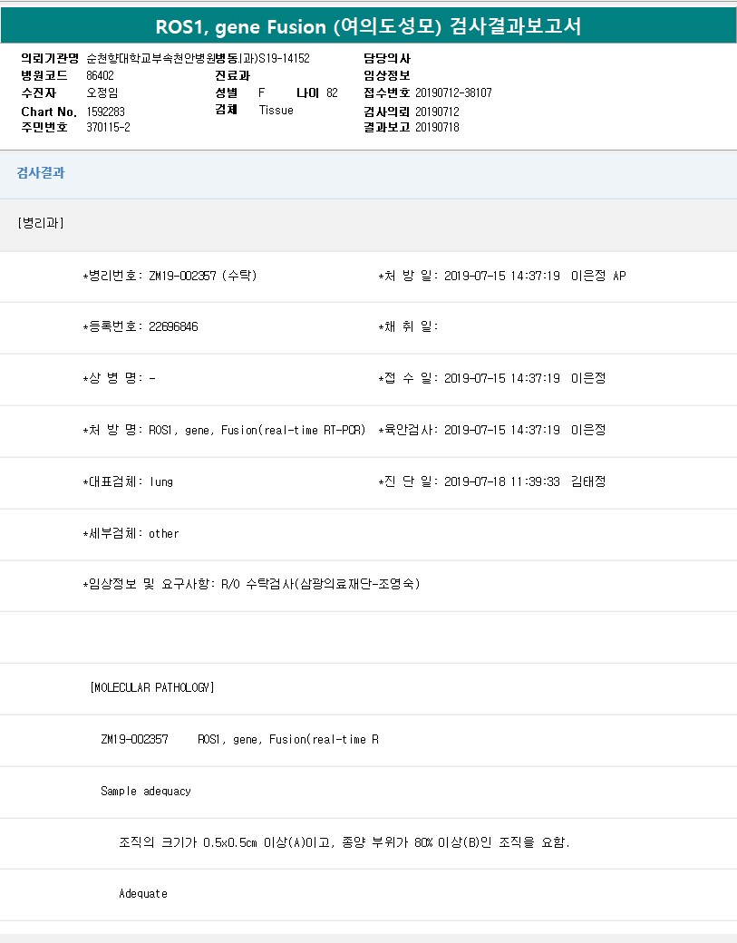Select the result report date 20190718
This screenshot has height=943, width=737.
pyautogui.click(x=437, y=127)
